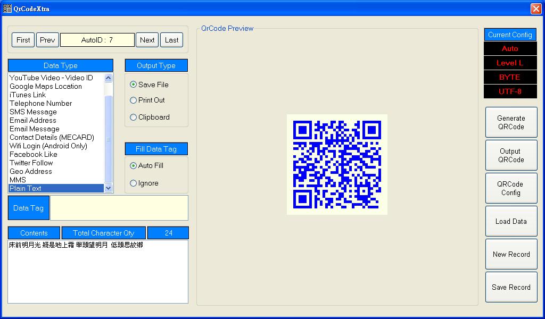Click into the Data Tag input field
This screenshot has width=545, height=319.
pyautogui.click(x=119, y=208)
